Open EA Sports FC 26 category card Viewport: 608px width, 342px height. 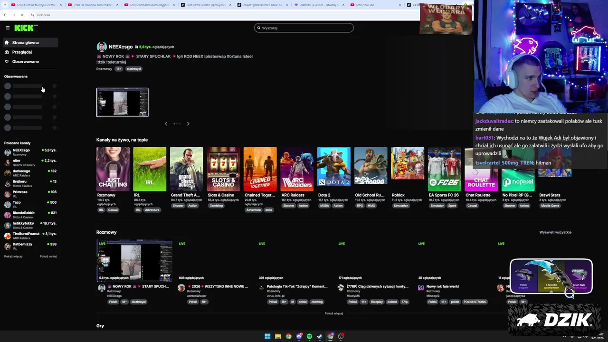tap(444, 169)
